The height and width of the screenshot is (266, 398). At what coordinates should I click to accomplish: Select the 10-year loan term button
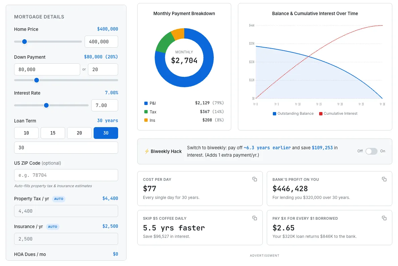[x=26, y=133]
